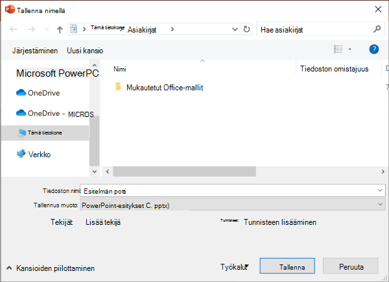
Task: Click the Peruuta button
Action: coord(351,266)
